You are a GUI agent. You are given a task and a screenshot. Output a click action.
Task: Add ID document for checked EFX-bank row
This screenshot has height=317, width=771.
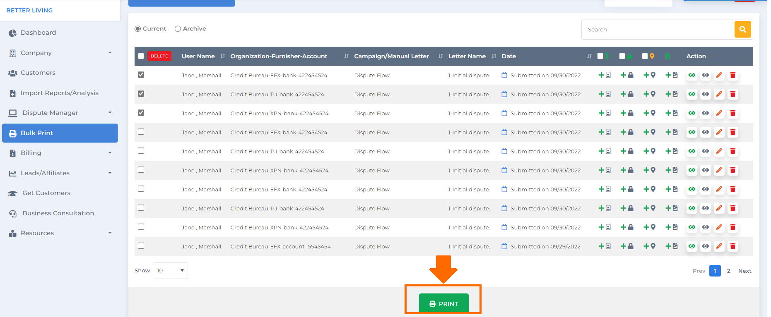[605, 75]
